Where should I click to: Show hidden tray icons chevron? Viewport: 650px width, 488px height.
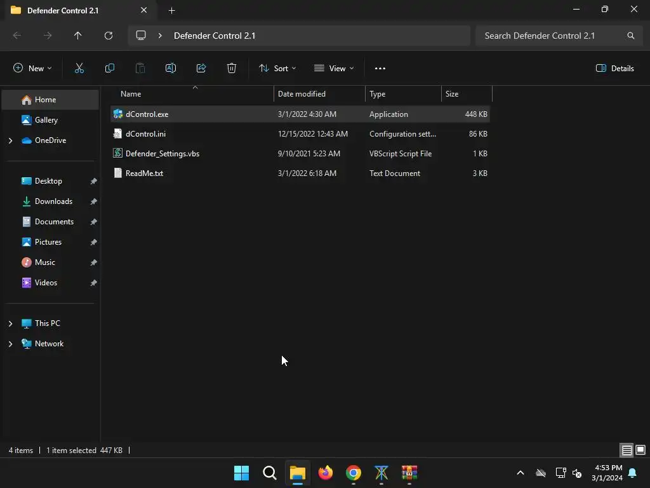[521, 473]
